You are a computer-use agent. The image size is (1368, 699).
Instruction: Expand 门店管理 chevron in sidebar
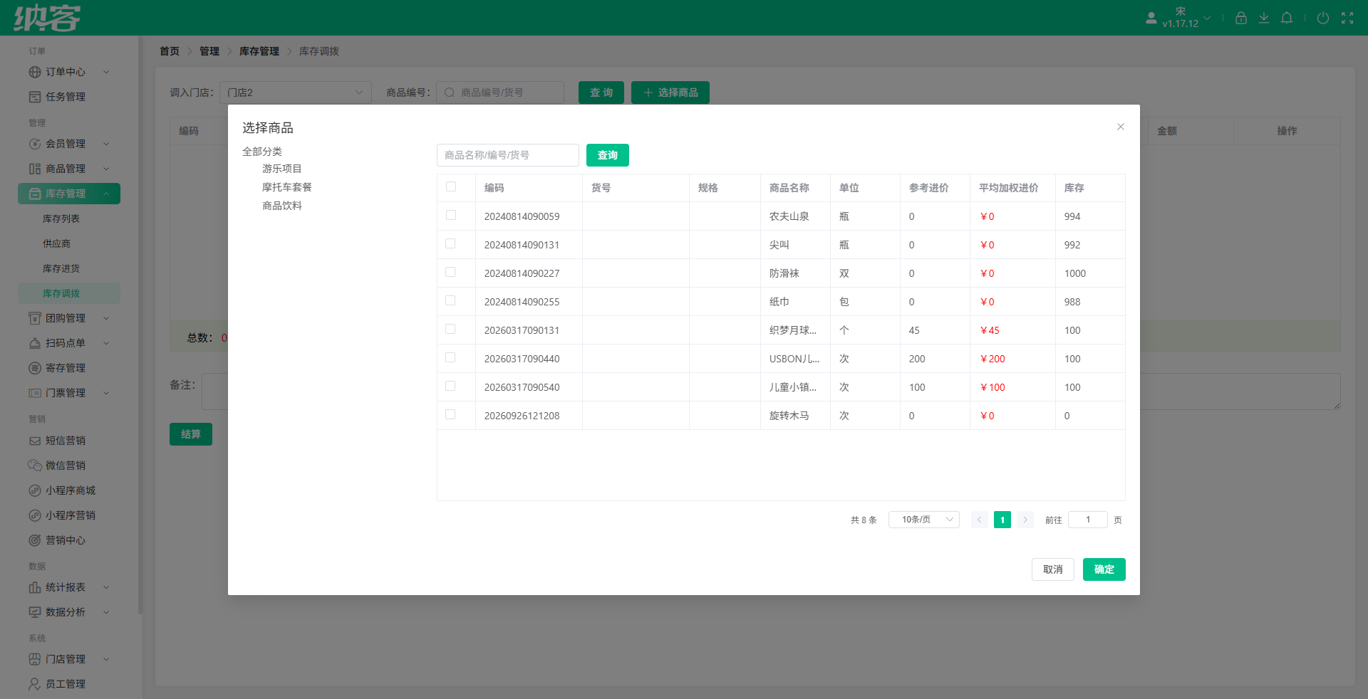[x=106, y=659]
